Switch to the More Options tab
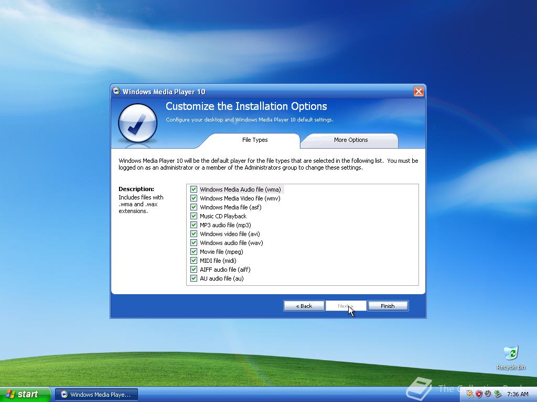 coord(351,140)
